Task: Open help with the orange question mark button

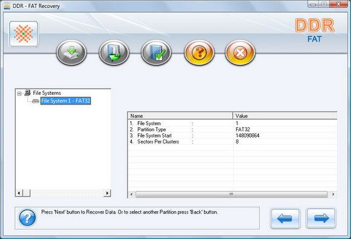Action: click(199, 53)
